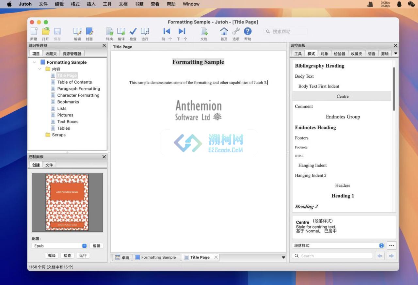Switch to the Formatting Sample document tab
The height and width of the screenshot is (285, 418).
click(156, 257)
